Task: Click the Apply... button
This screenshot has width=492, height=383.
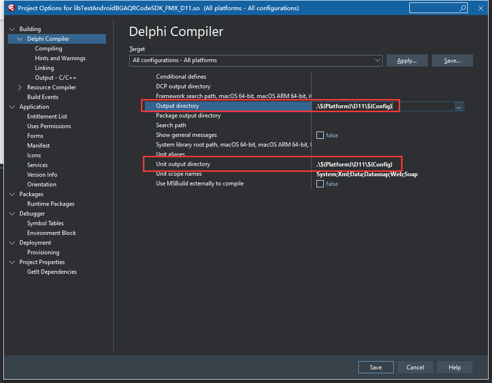Action: click(x=407, y=61)
